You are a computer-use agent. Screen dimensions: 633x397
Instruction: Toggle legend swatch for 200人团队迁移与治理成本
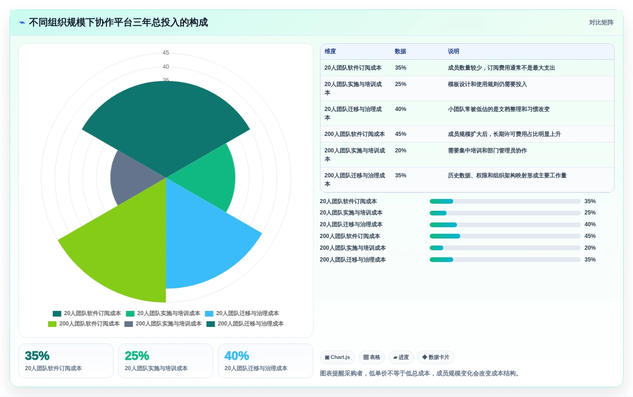(x=211, y=324)
